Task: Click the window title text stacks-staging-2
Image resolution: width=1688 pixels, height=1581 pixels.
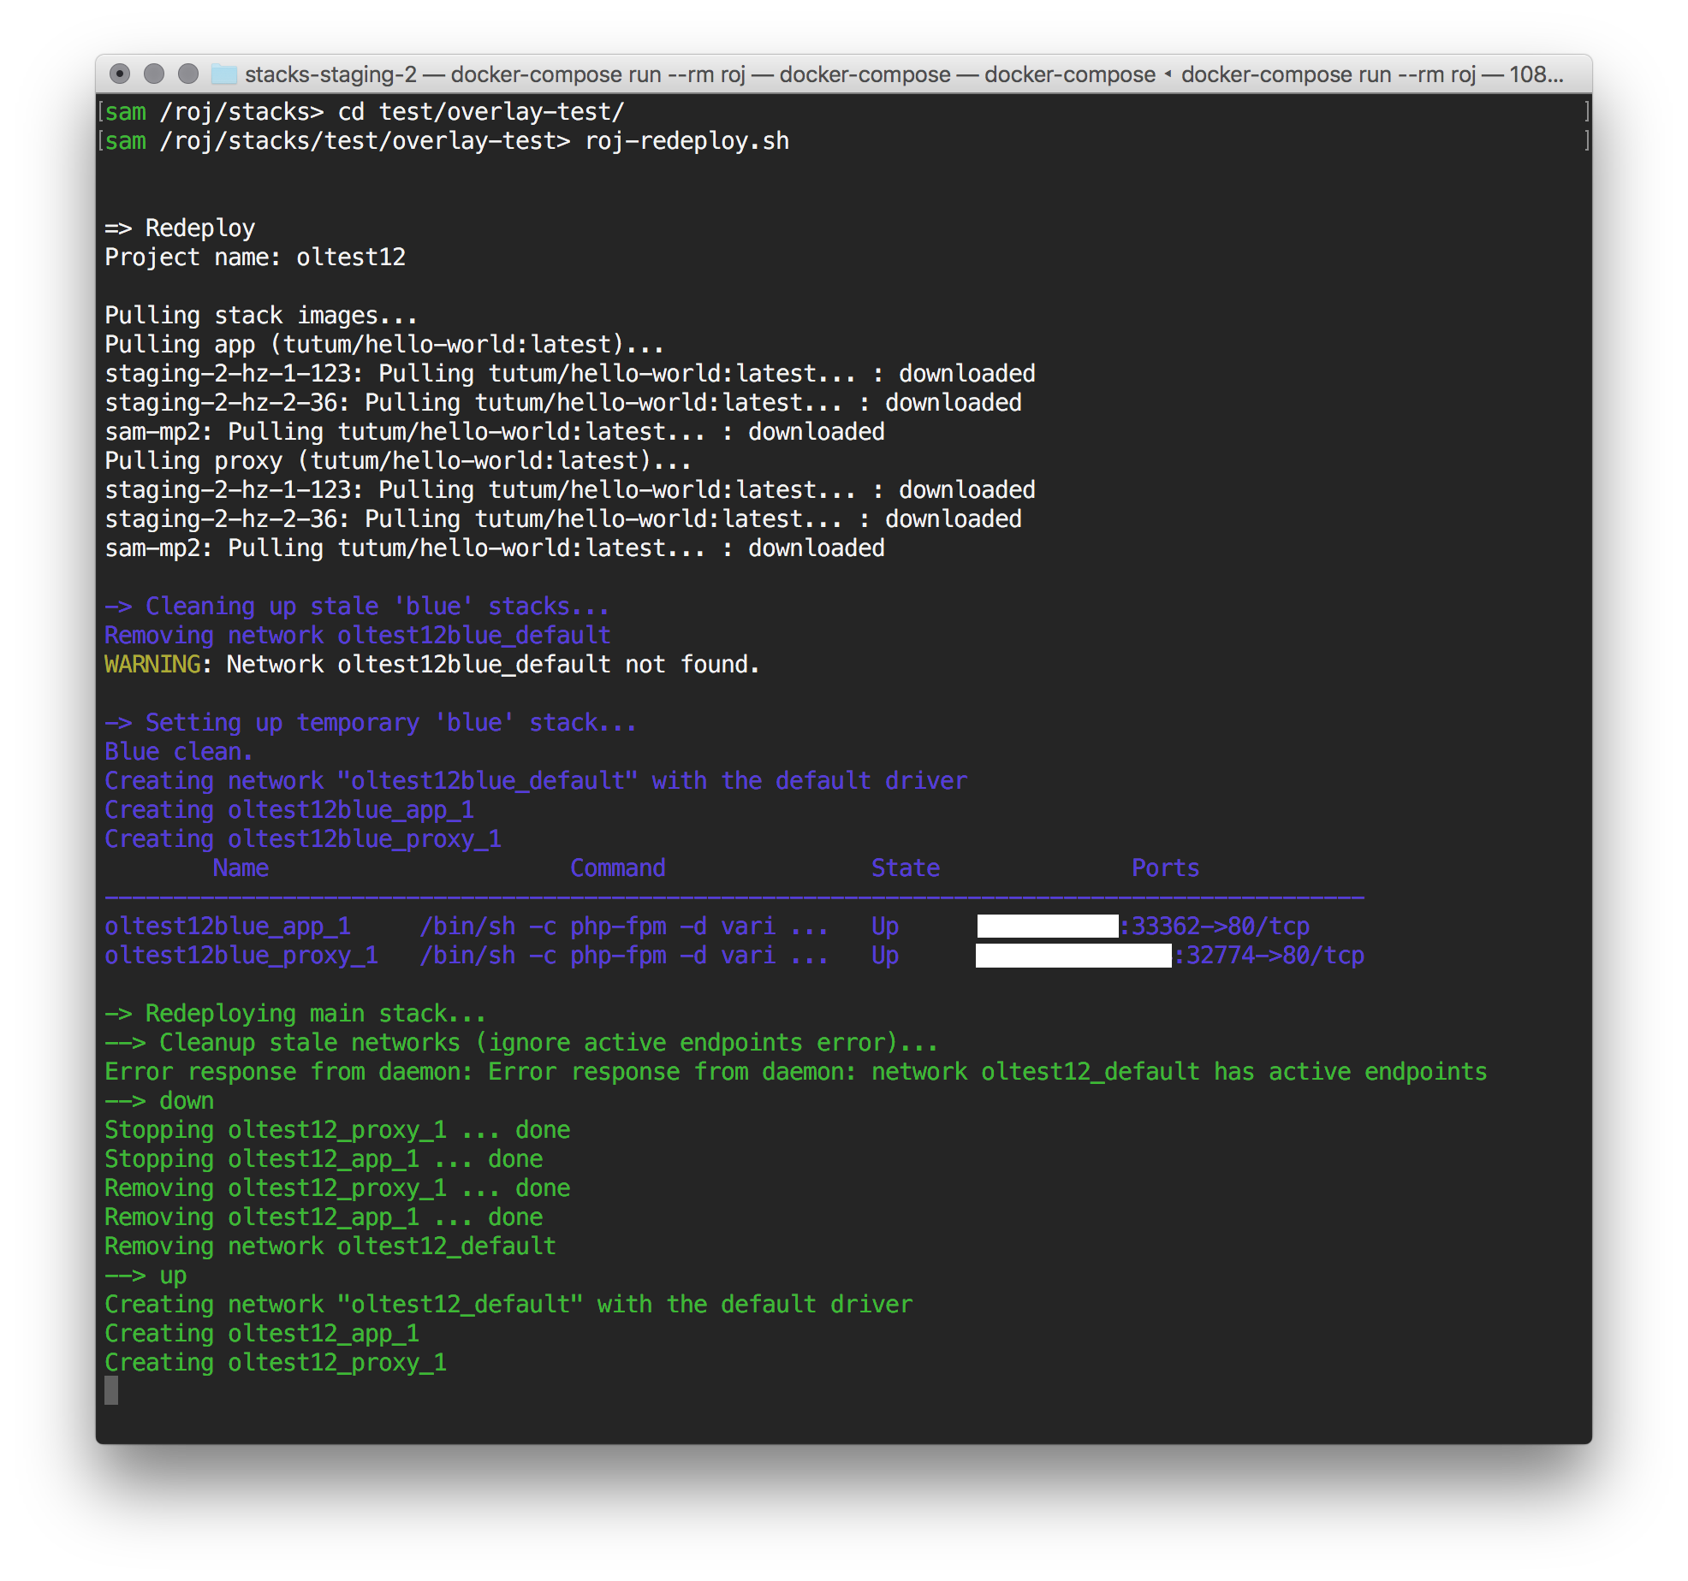Action: 330,74
